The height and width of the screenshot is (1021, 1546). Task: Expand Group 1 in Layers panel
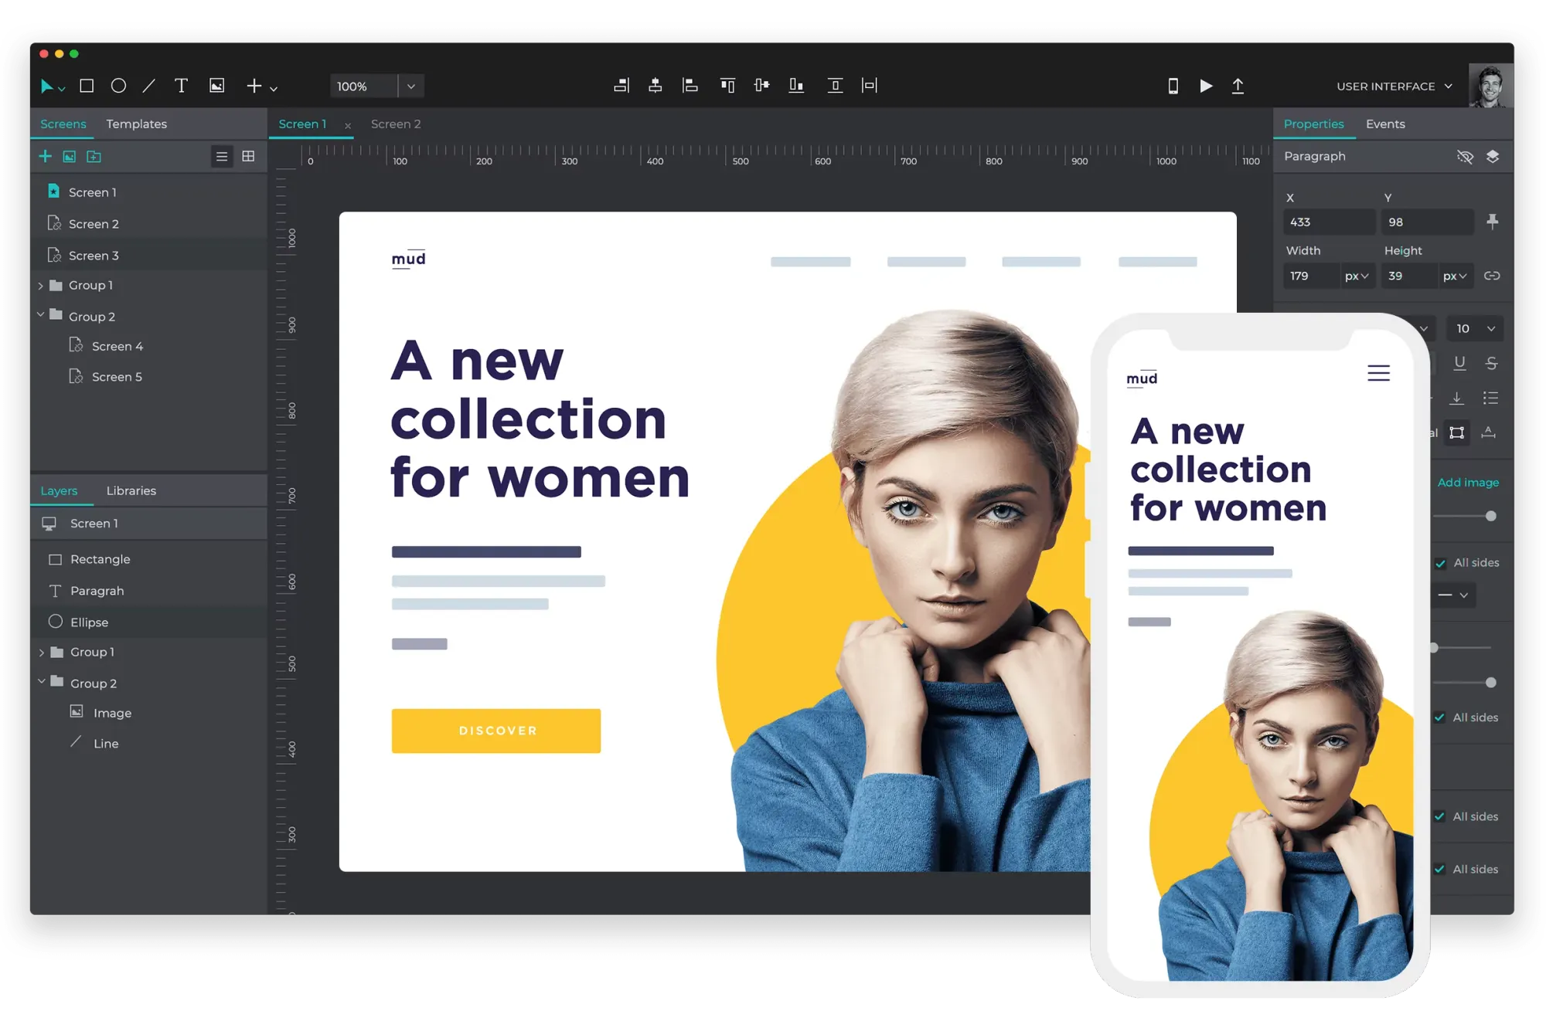tap(42, 653)
